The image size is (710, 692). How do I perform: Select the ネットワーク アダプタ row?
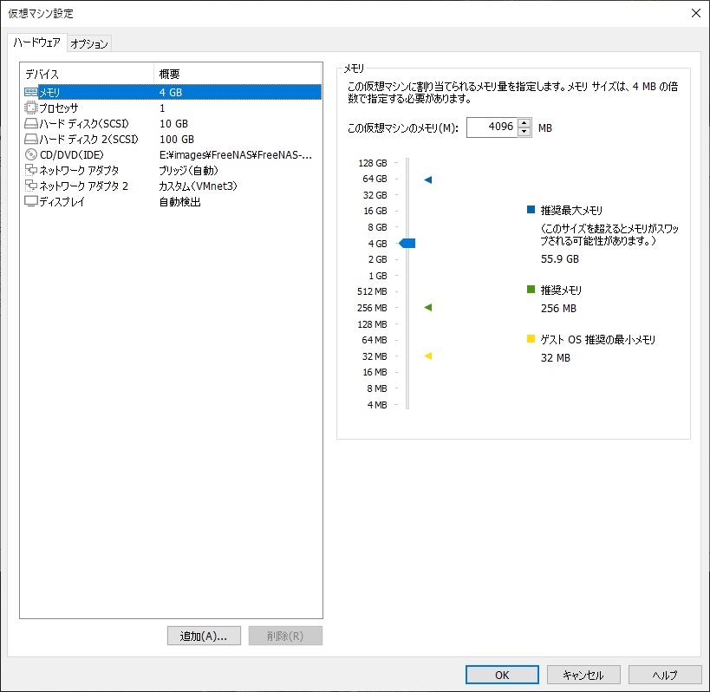[173, 170]
